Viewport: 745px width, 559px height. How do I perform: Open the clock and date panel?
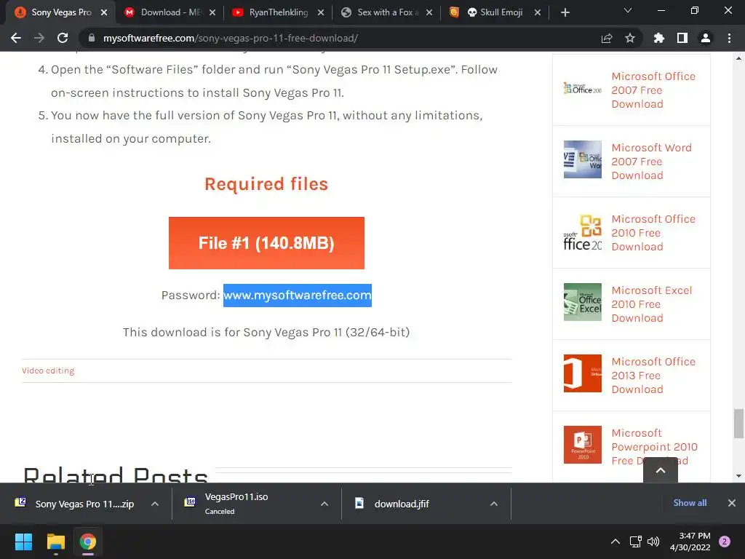[x=690, y=542]
